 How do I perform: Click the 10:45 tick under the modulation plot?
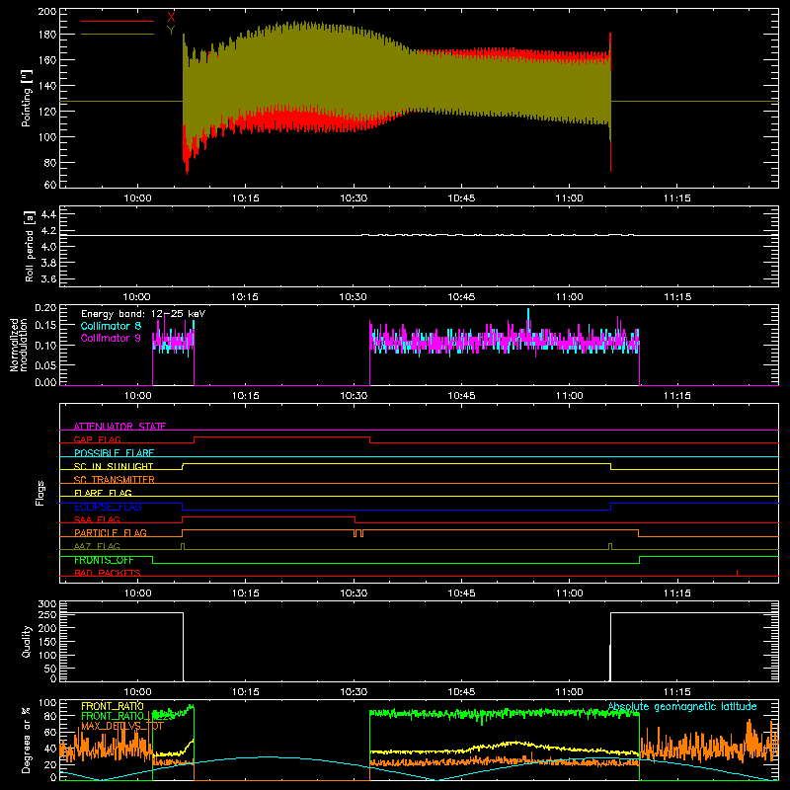click(461, 396)
